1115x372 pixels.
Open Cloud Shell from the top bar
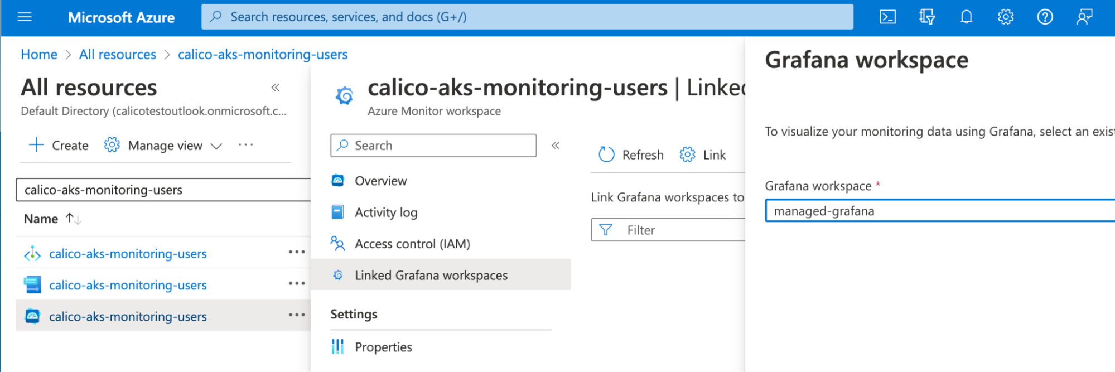(887, 17)
